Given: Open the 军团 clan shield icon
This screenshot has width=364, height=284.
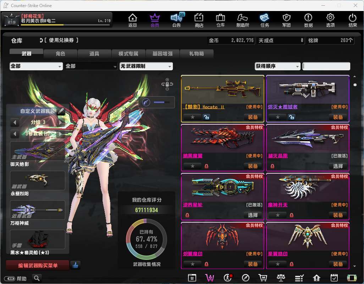Looking at the screenshot, I should point(286,20).
